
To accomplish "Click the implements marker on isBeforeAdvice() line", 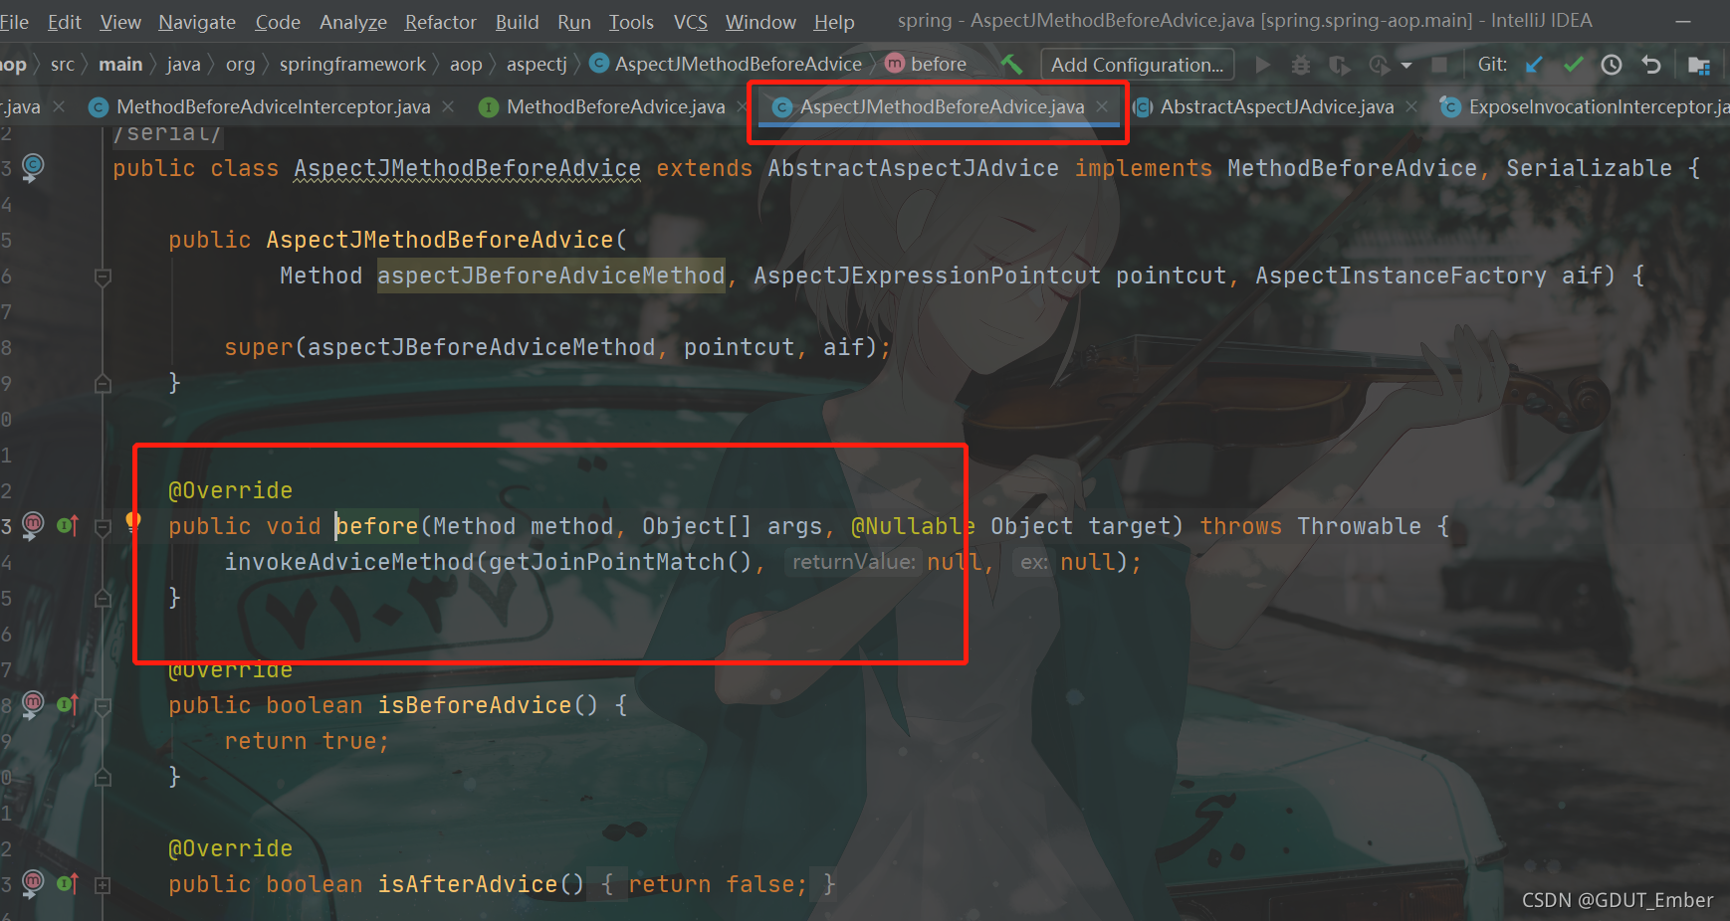I will tap(68, 704).
